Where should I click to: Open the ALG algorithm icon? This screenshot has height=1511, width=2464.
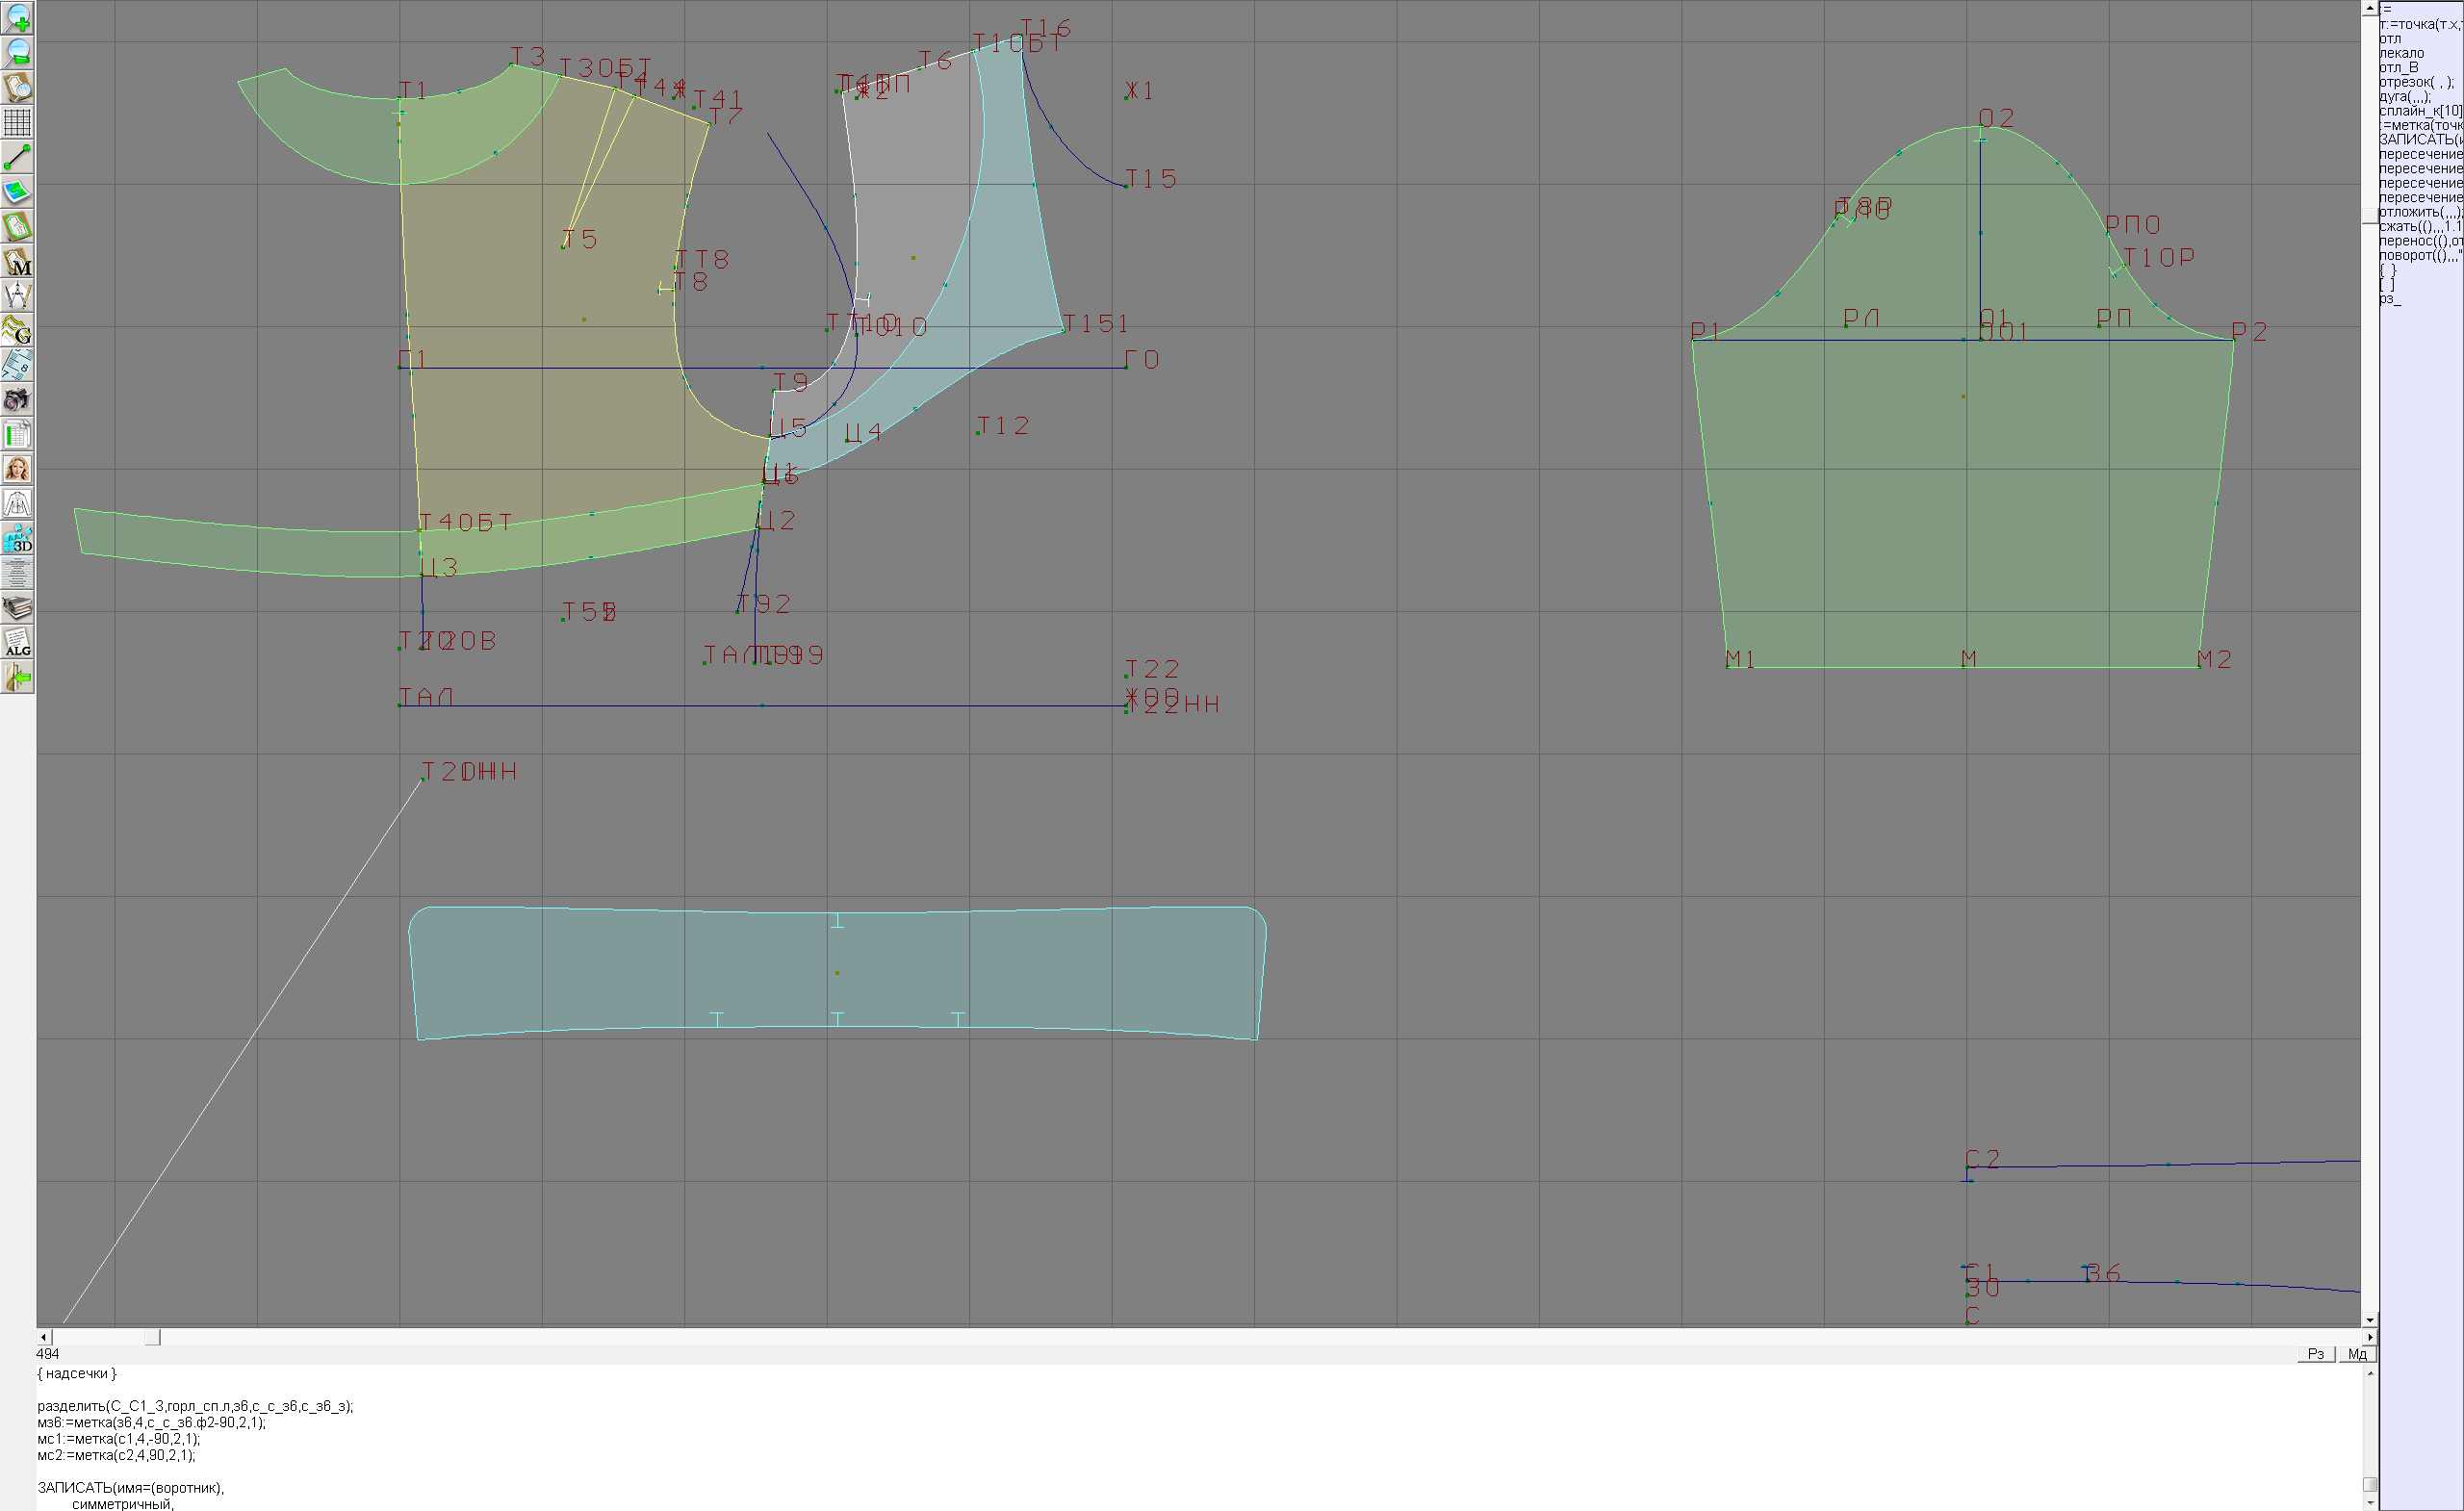[x=18, y=643]
